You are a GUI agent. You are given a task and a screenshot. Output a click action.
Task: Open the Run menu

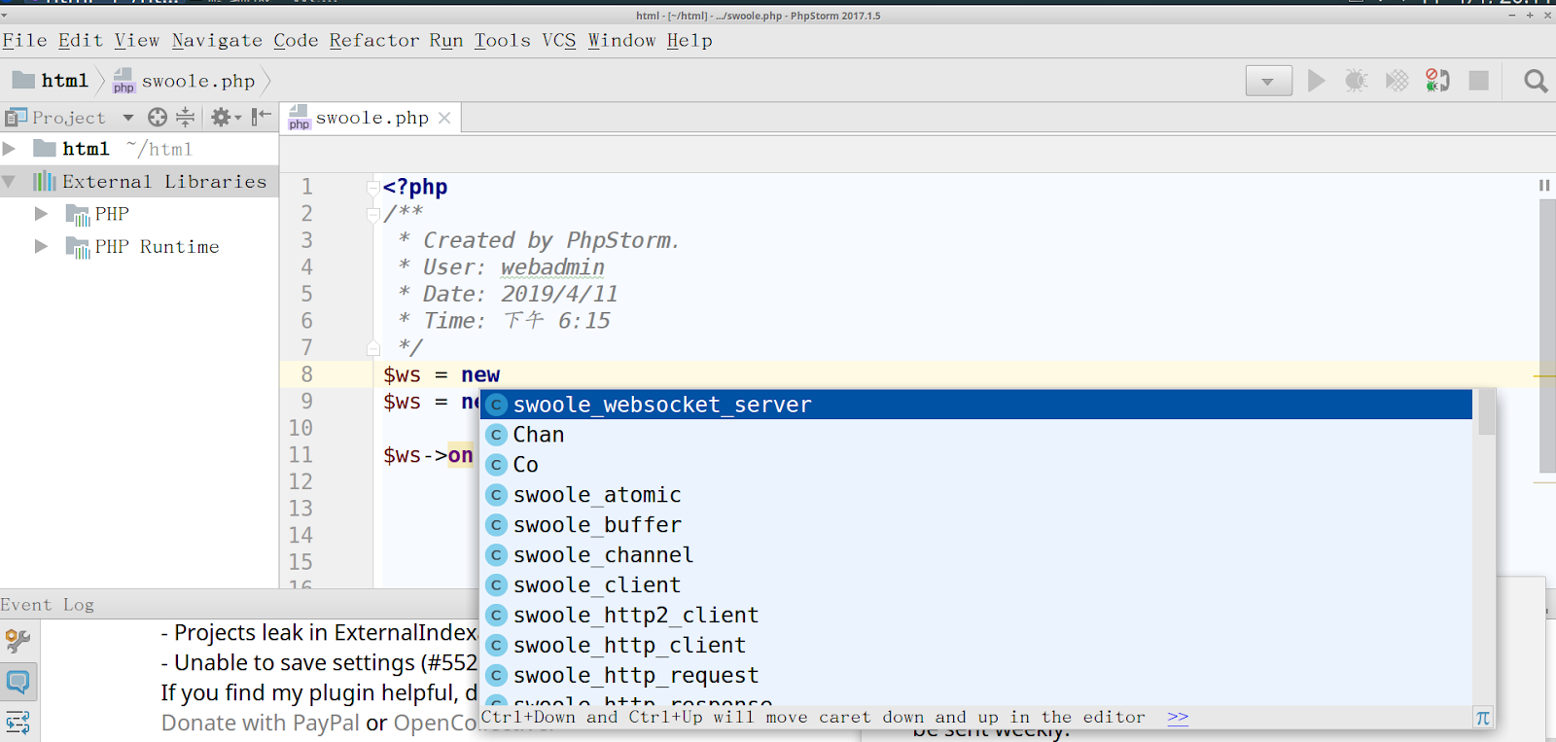click(446, 41)
